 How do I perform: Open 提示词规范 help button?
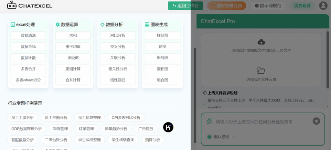point(268,6)
